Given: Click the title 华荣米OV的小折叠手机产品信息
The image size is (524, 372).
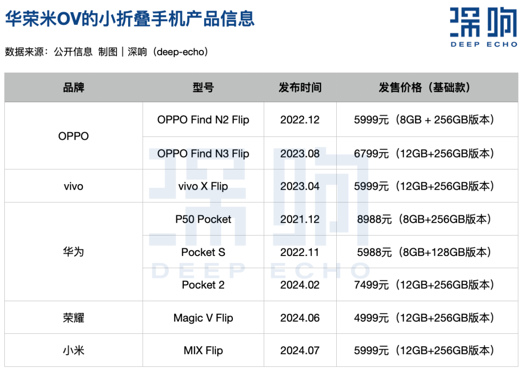Looking at the screenshot, I should click(130, 19).
